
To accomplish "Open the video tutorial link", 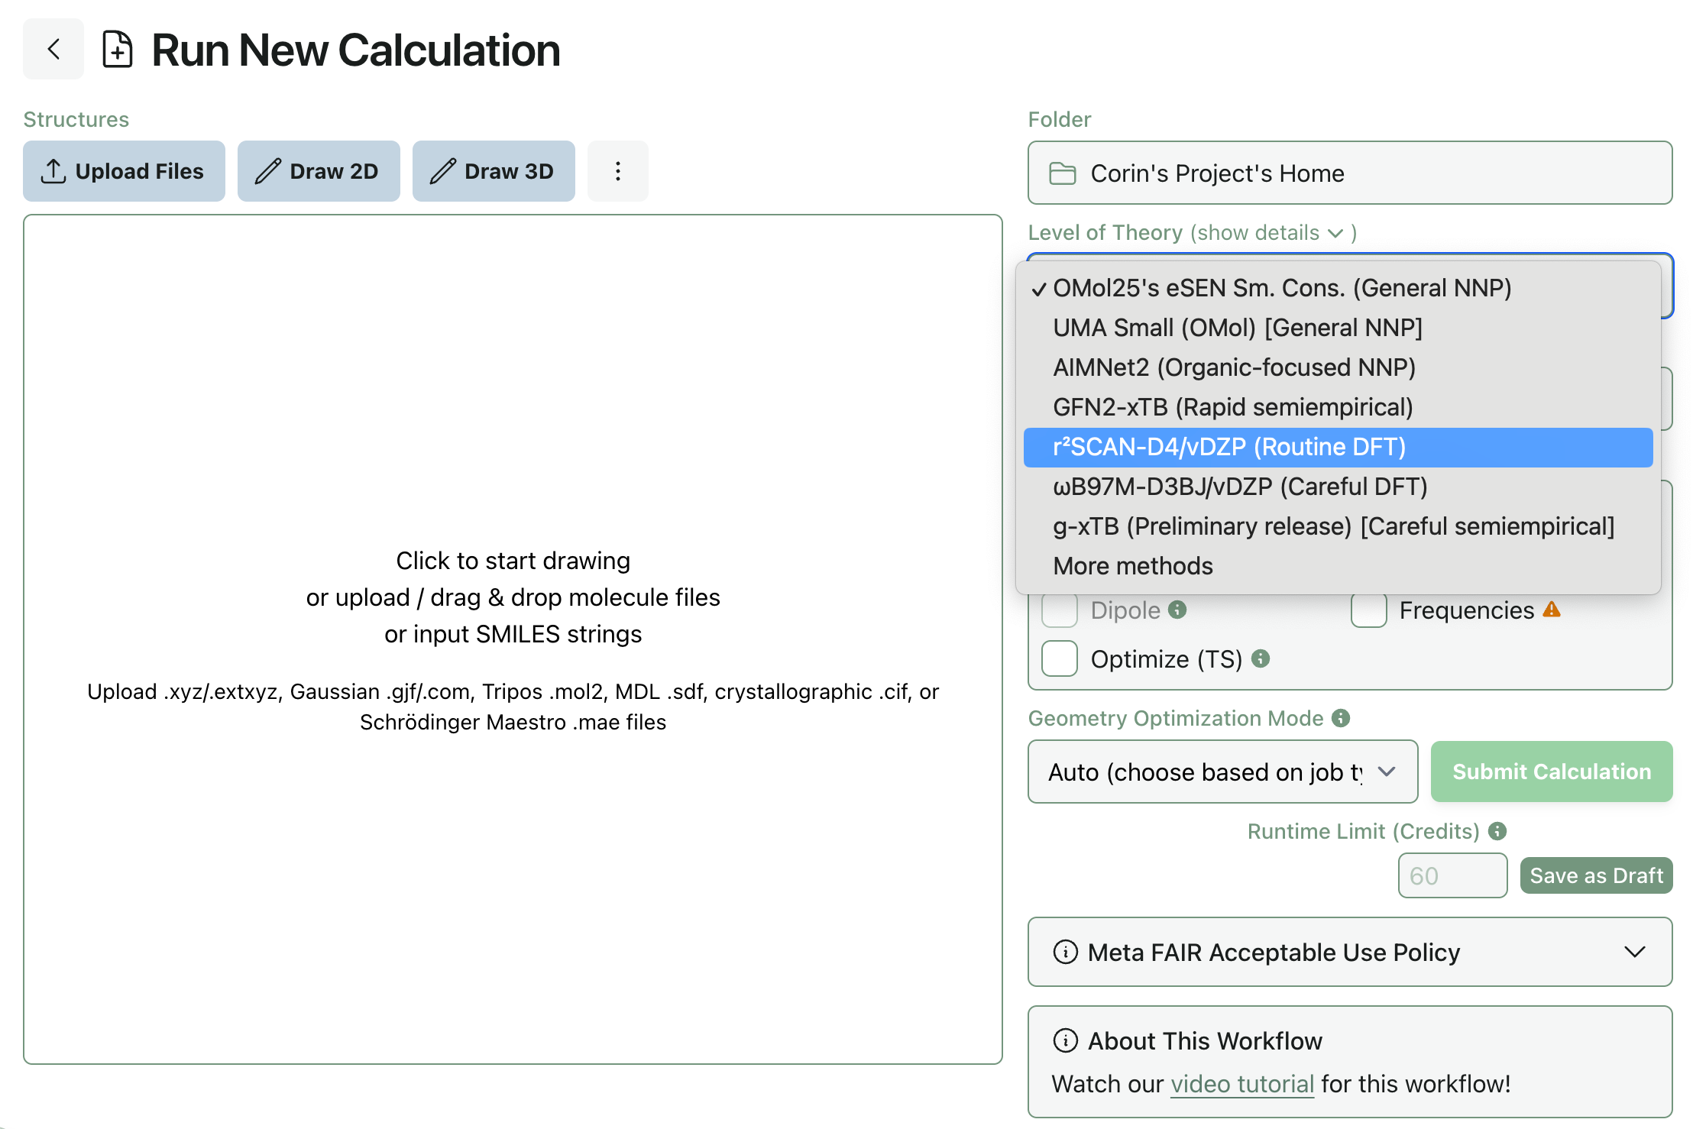I will tap(1241, 1084).
